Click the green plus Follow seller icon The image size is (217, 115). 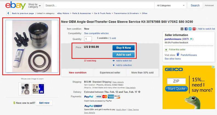[x=166, y=50]
